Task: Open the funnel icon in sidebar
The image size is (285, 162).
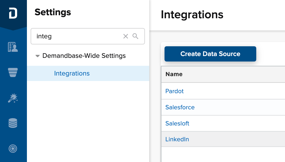Action: [13, 72]
